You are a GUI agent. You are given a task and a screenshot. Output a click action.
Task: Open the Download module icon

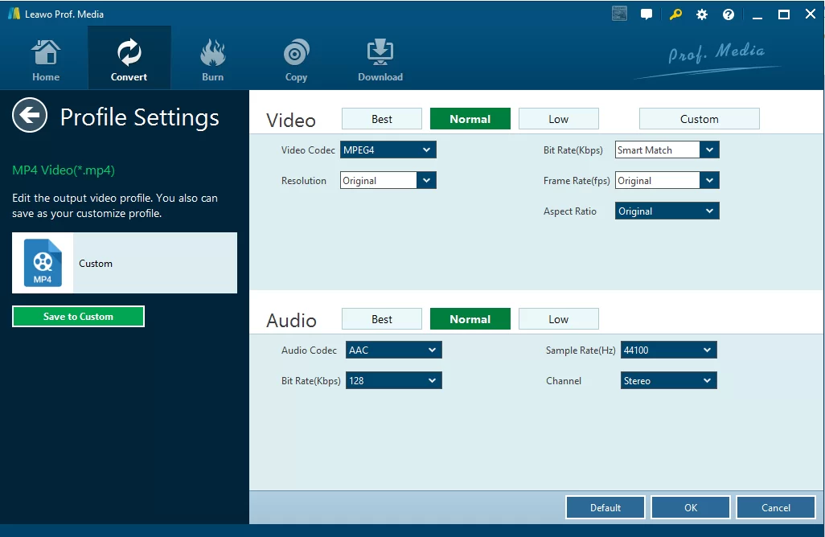380,52
